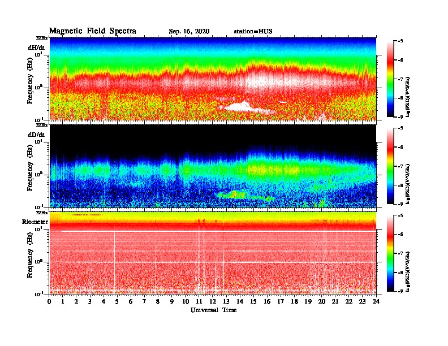
Task: Click the hour 10 tick label
Action: tap(186, 301)
